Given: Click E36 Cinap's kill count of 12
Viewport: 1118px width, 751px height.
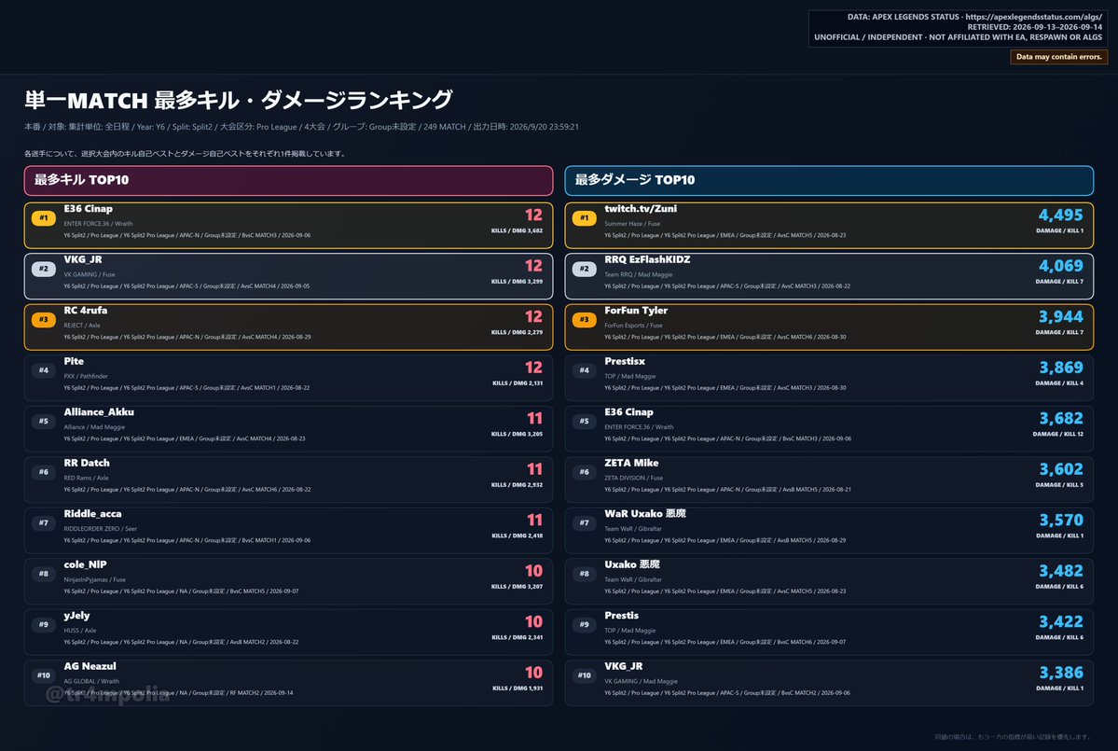Looking at the screenshot, I should click(533, 215).
